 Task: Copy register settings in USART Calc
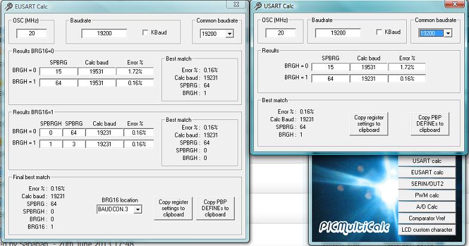click(x=368, y=124)
